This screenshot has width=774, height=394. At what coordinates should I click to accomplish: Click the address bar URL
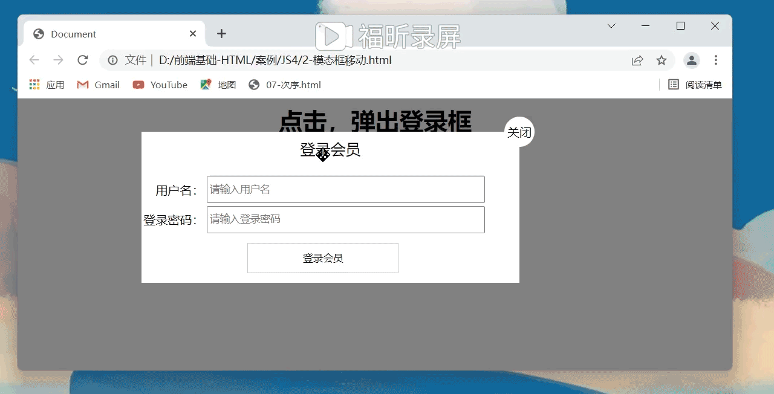275,60
